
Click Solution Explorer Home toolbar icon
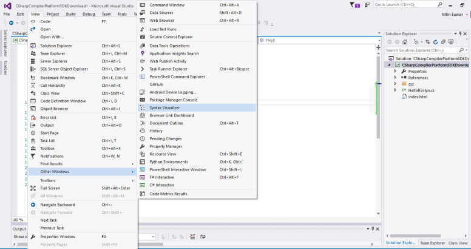tap(405, 42)
